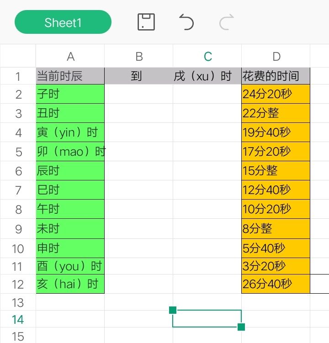
Task: Select the cell 子时
Action: point(70,94)
